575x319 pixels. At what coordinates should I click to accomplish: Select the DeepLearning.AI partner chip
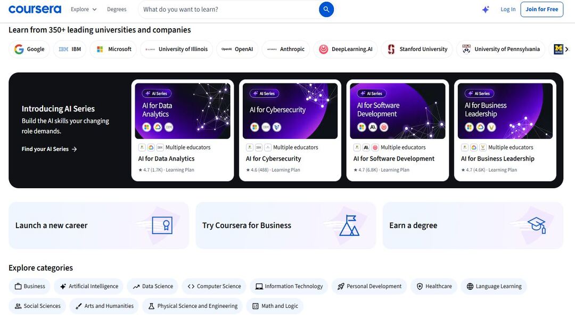[346, 49]
